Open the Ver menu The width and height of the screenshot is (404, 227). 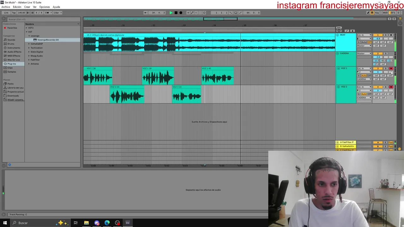tap(35, 7)
